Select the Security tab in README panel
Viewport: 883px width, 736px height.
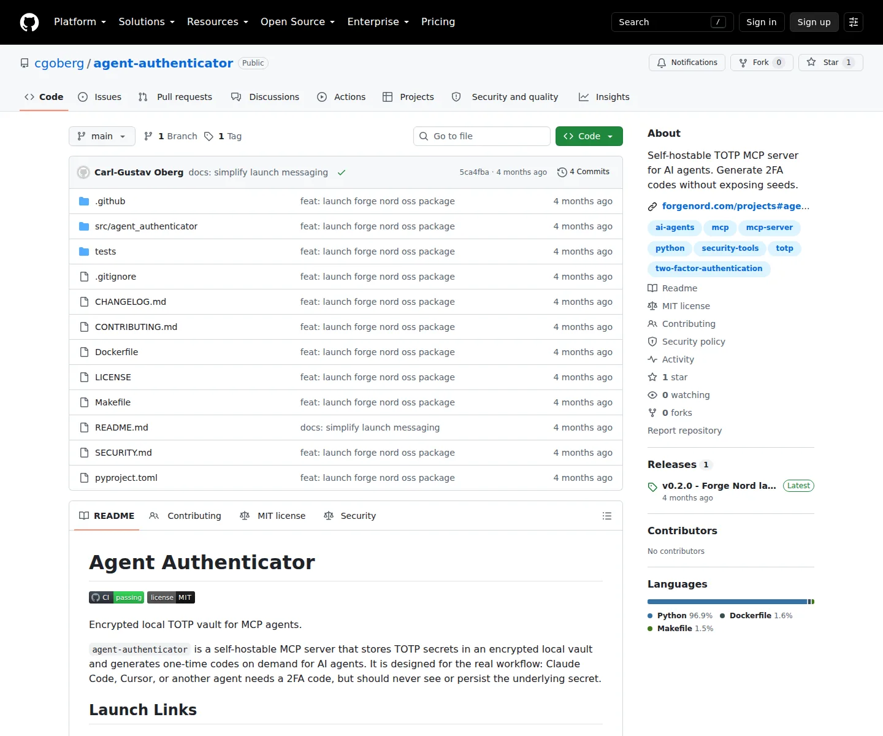tap(350, 516)
